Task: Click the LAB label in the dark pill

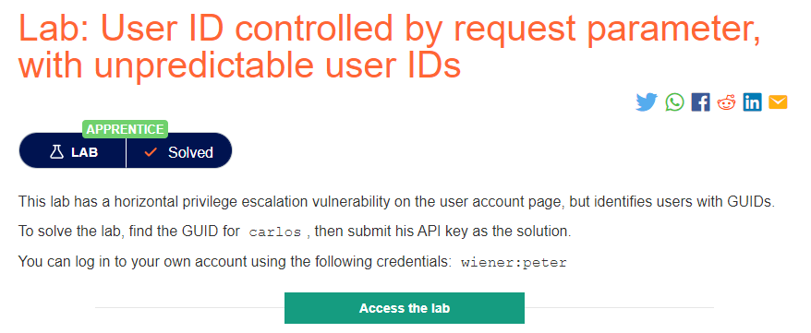Action: (x=85, y=153)
